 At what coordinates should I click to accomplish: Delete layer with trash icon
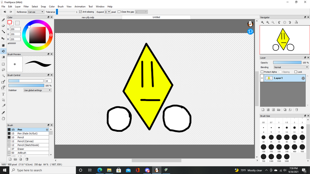pyautogui.click(x=297, y=110)
